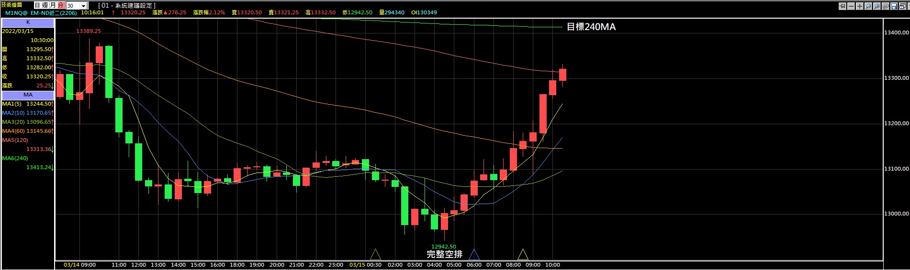910x270 pixels.
Task: Select minute 分 period
Action: [61, 5]
